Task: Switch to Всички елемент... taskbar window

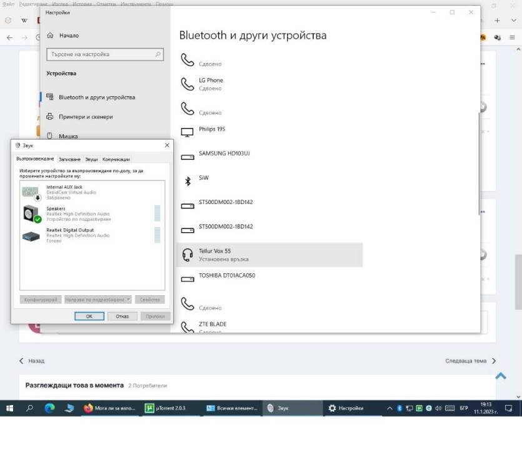Action: tap(232, 408)
